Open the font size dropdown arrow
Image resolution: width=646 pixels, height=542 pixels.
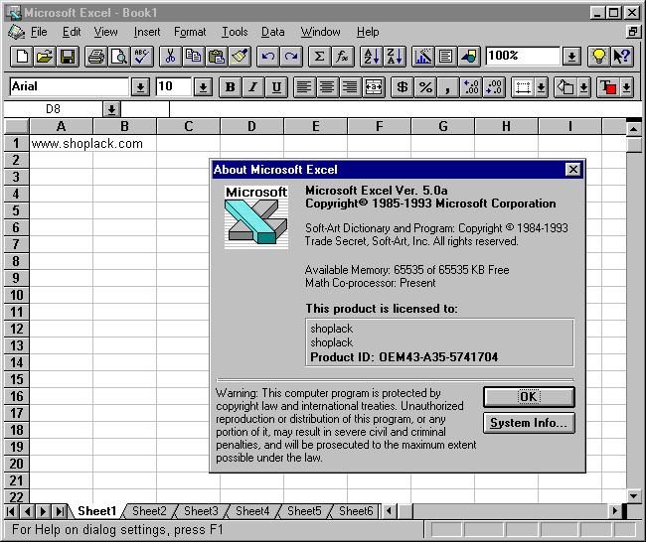[203, 87]
